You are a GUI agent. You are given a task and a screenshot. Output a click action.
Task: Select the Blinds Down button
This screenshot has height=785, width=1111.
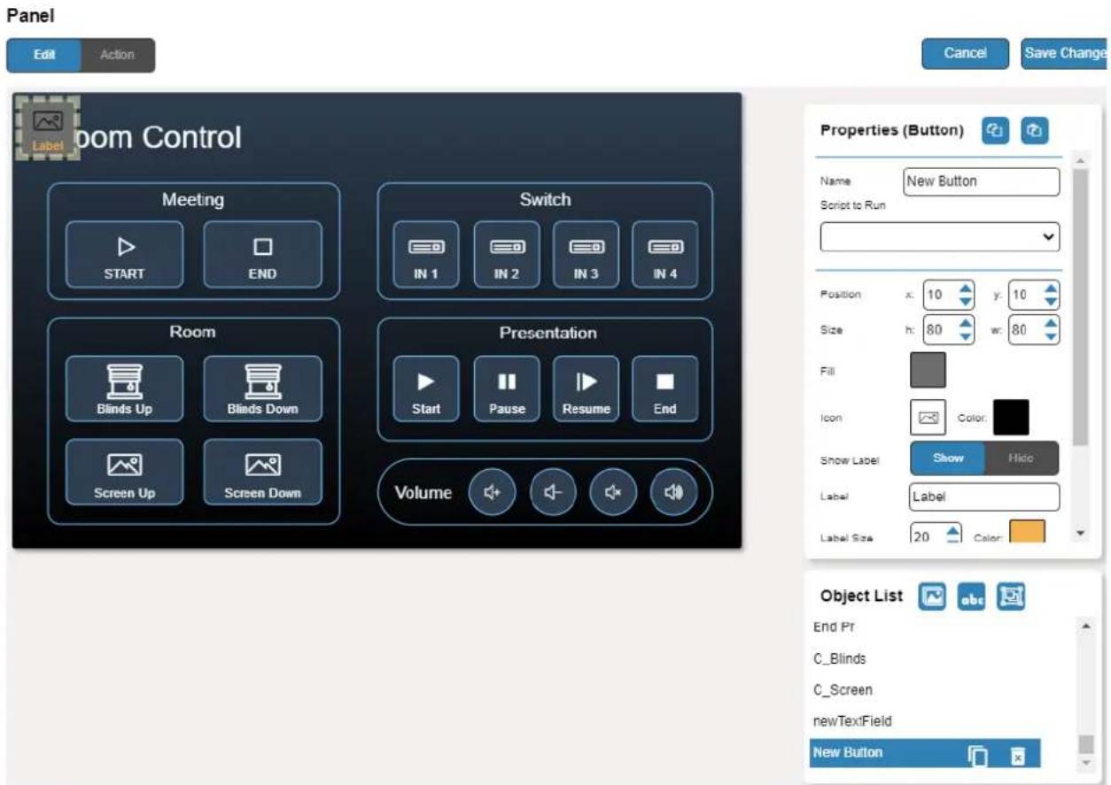coord(263,389)
